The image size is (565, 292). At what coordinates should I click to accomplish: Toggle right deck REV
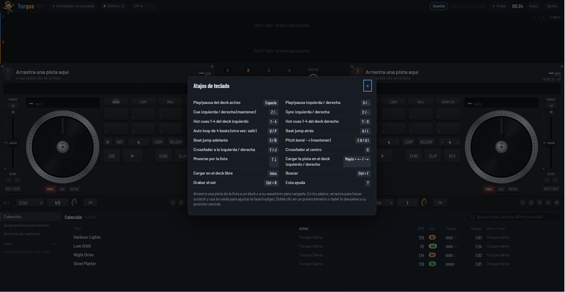point(452,156)
